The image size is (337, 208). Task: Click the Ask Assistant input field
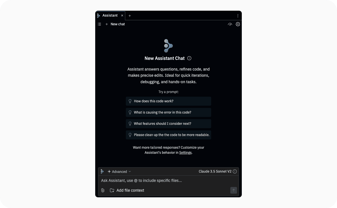[x=168, y=180]
